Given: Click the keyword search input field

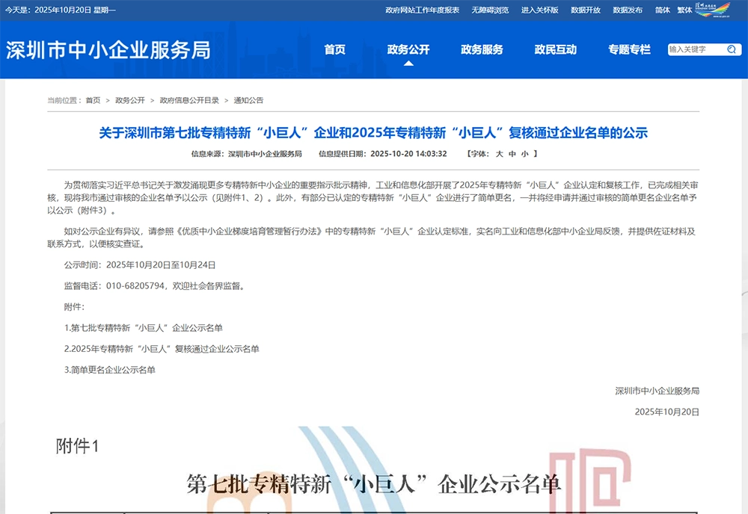Looking at the screenshot, I should tap(694, 49).
